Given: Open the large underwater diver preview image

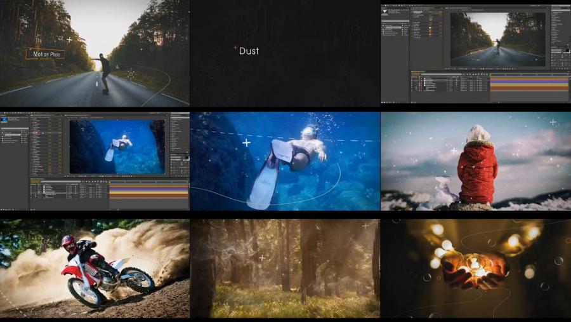Looking at the screenshot, I should (284, 162).
